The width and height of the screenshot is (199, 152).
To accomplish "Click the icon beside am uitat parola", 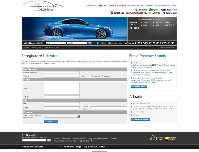I will pyautogui.click(x=110, y=43).
